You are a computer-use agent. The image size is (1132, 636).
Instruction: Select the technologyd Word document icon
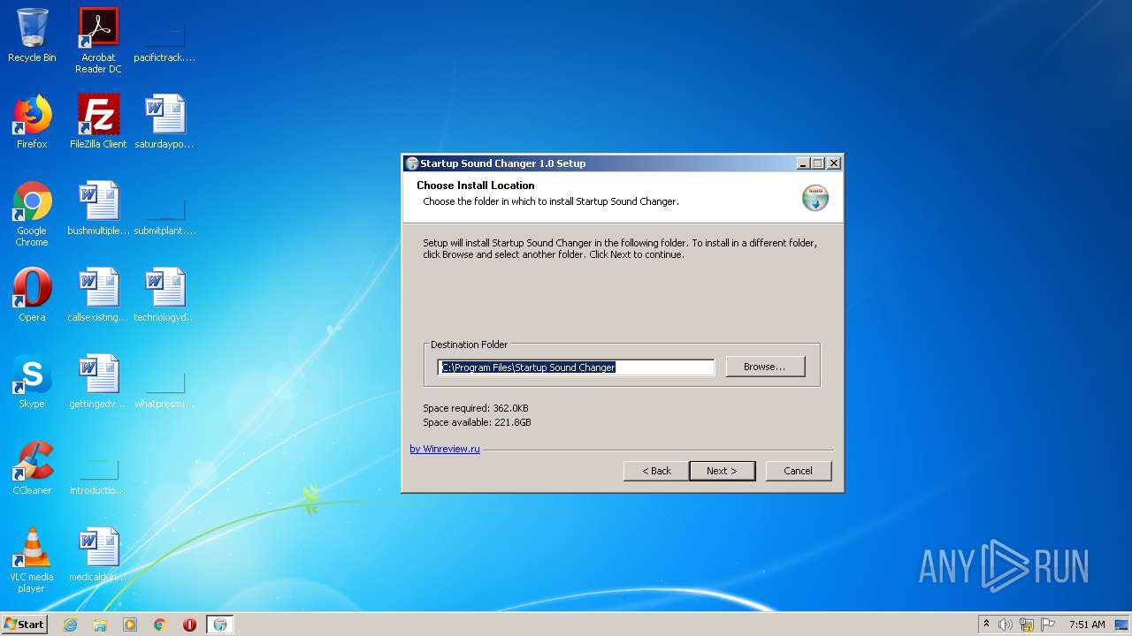click(x=164, y=295)
